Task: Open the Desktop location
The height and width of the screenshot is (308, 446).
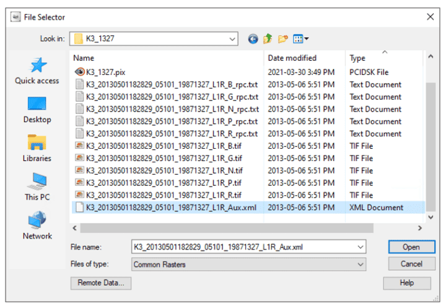Action: click(x=37, y=110)
